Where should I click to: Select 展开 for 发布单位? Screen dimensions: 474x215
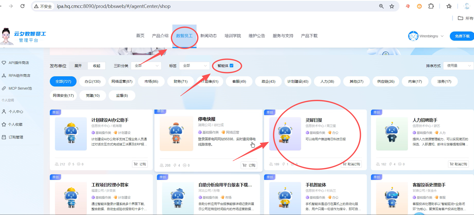[x=78, y=66]
